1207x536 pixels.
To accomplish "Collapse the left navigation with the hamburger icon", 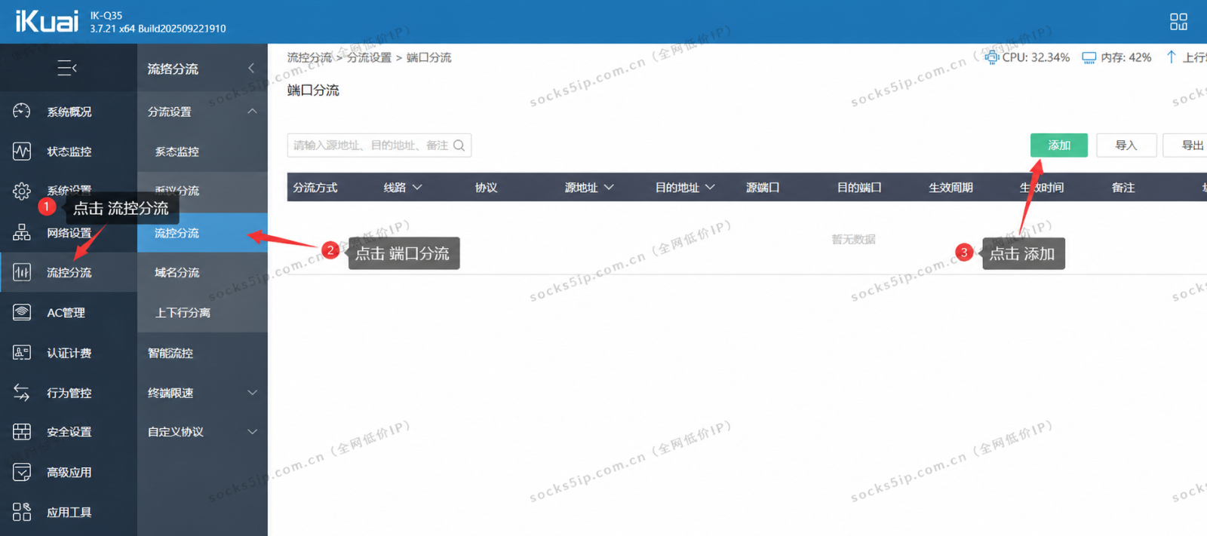I will click(67, 68).
